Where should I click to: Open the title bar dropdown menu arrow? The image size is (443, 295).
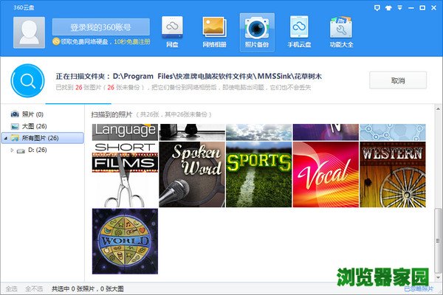point(391,7)
